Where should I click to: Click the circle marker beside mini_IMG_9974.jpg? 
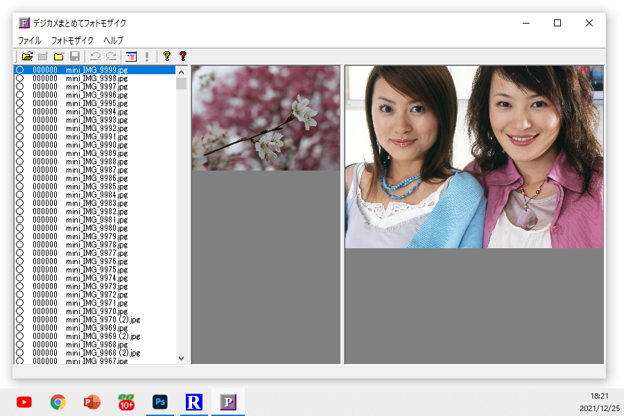(20, 278)
